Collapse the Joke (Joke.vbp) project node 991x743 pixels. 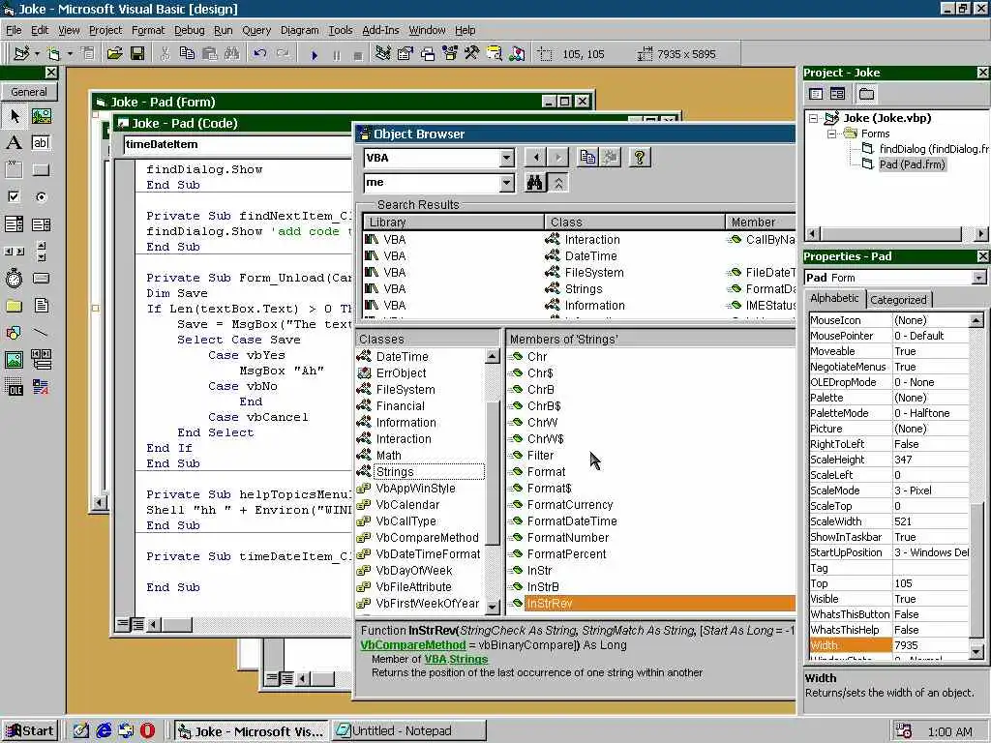[815, 118]
